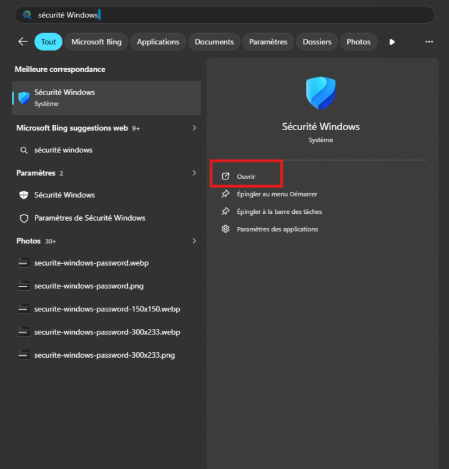The width and height of the screenshot is (449, 469).
Task: Click in the search text field
Action: (224, 14)
